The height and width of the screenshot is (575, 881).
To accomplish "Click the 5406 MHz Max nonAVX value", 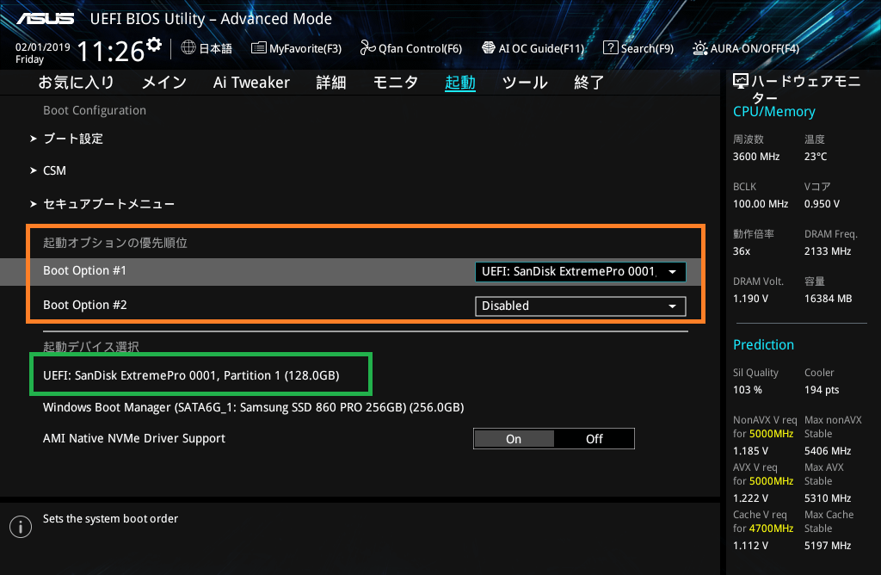I will (x=828, y=451).
